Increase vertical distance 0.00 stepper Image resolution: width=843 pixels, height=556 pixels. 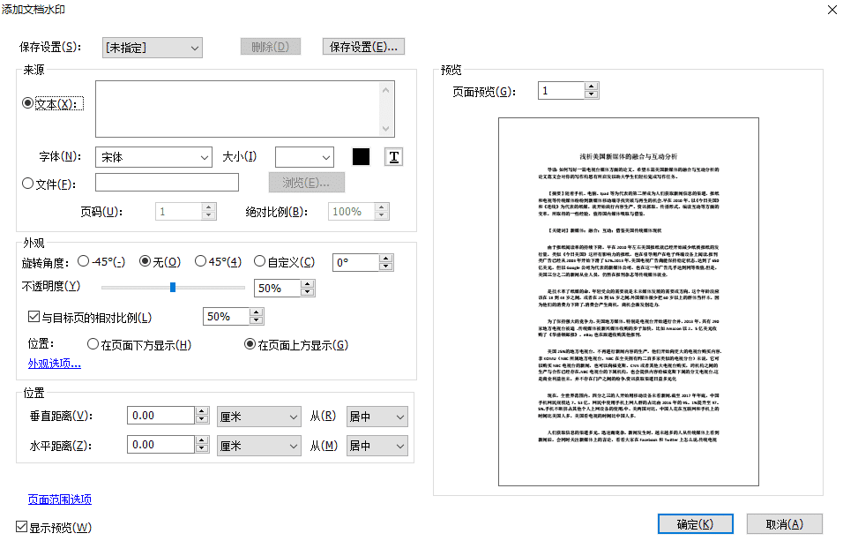click(202, 411)
